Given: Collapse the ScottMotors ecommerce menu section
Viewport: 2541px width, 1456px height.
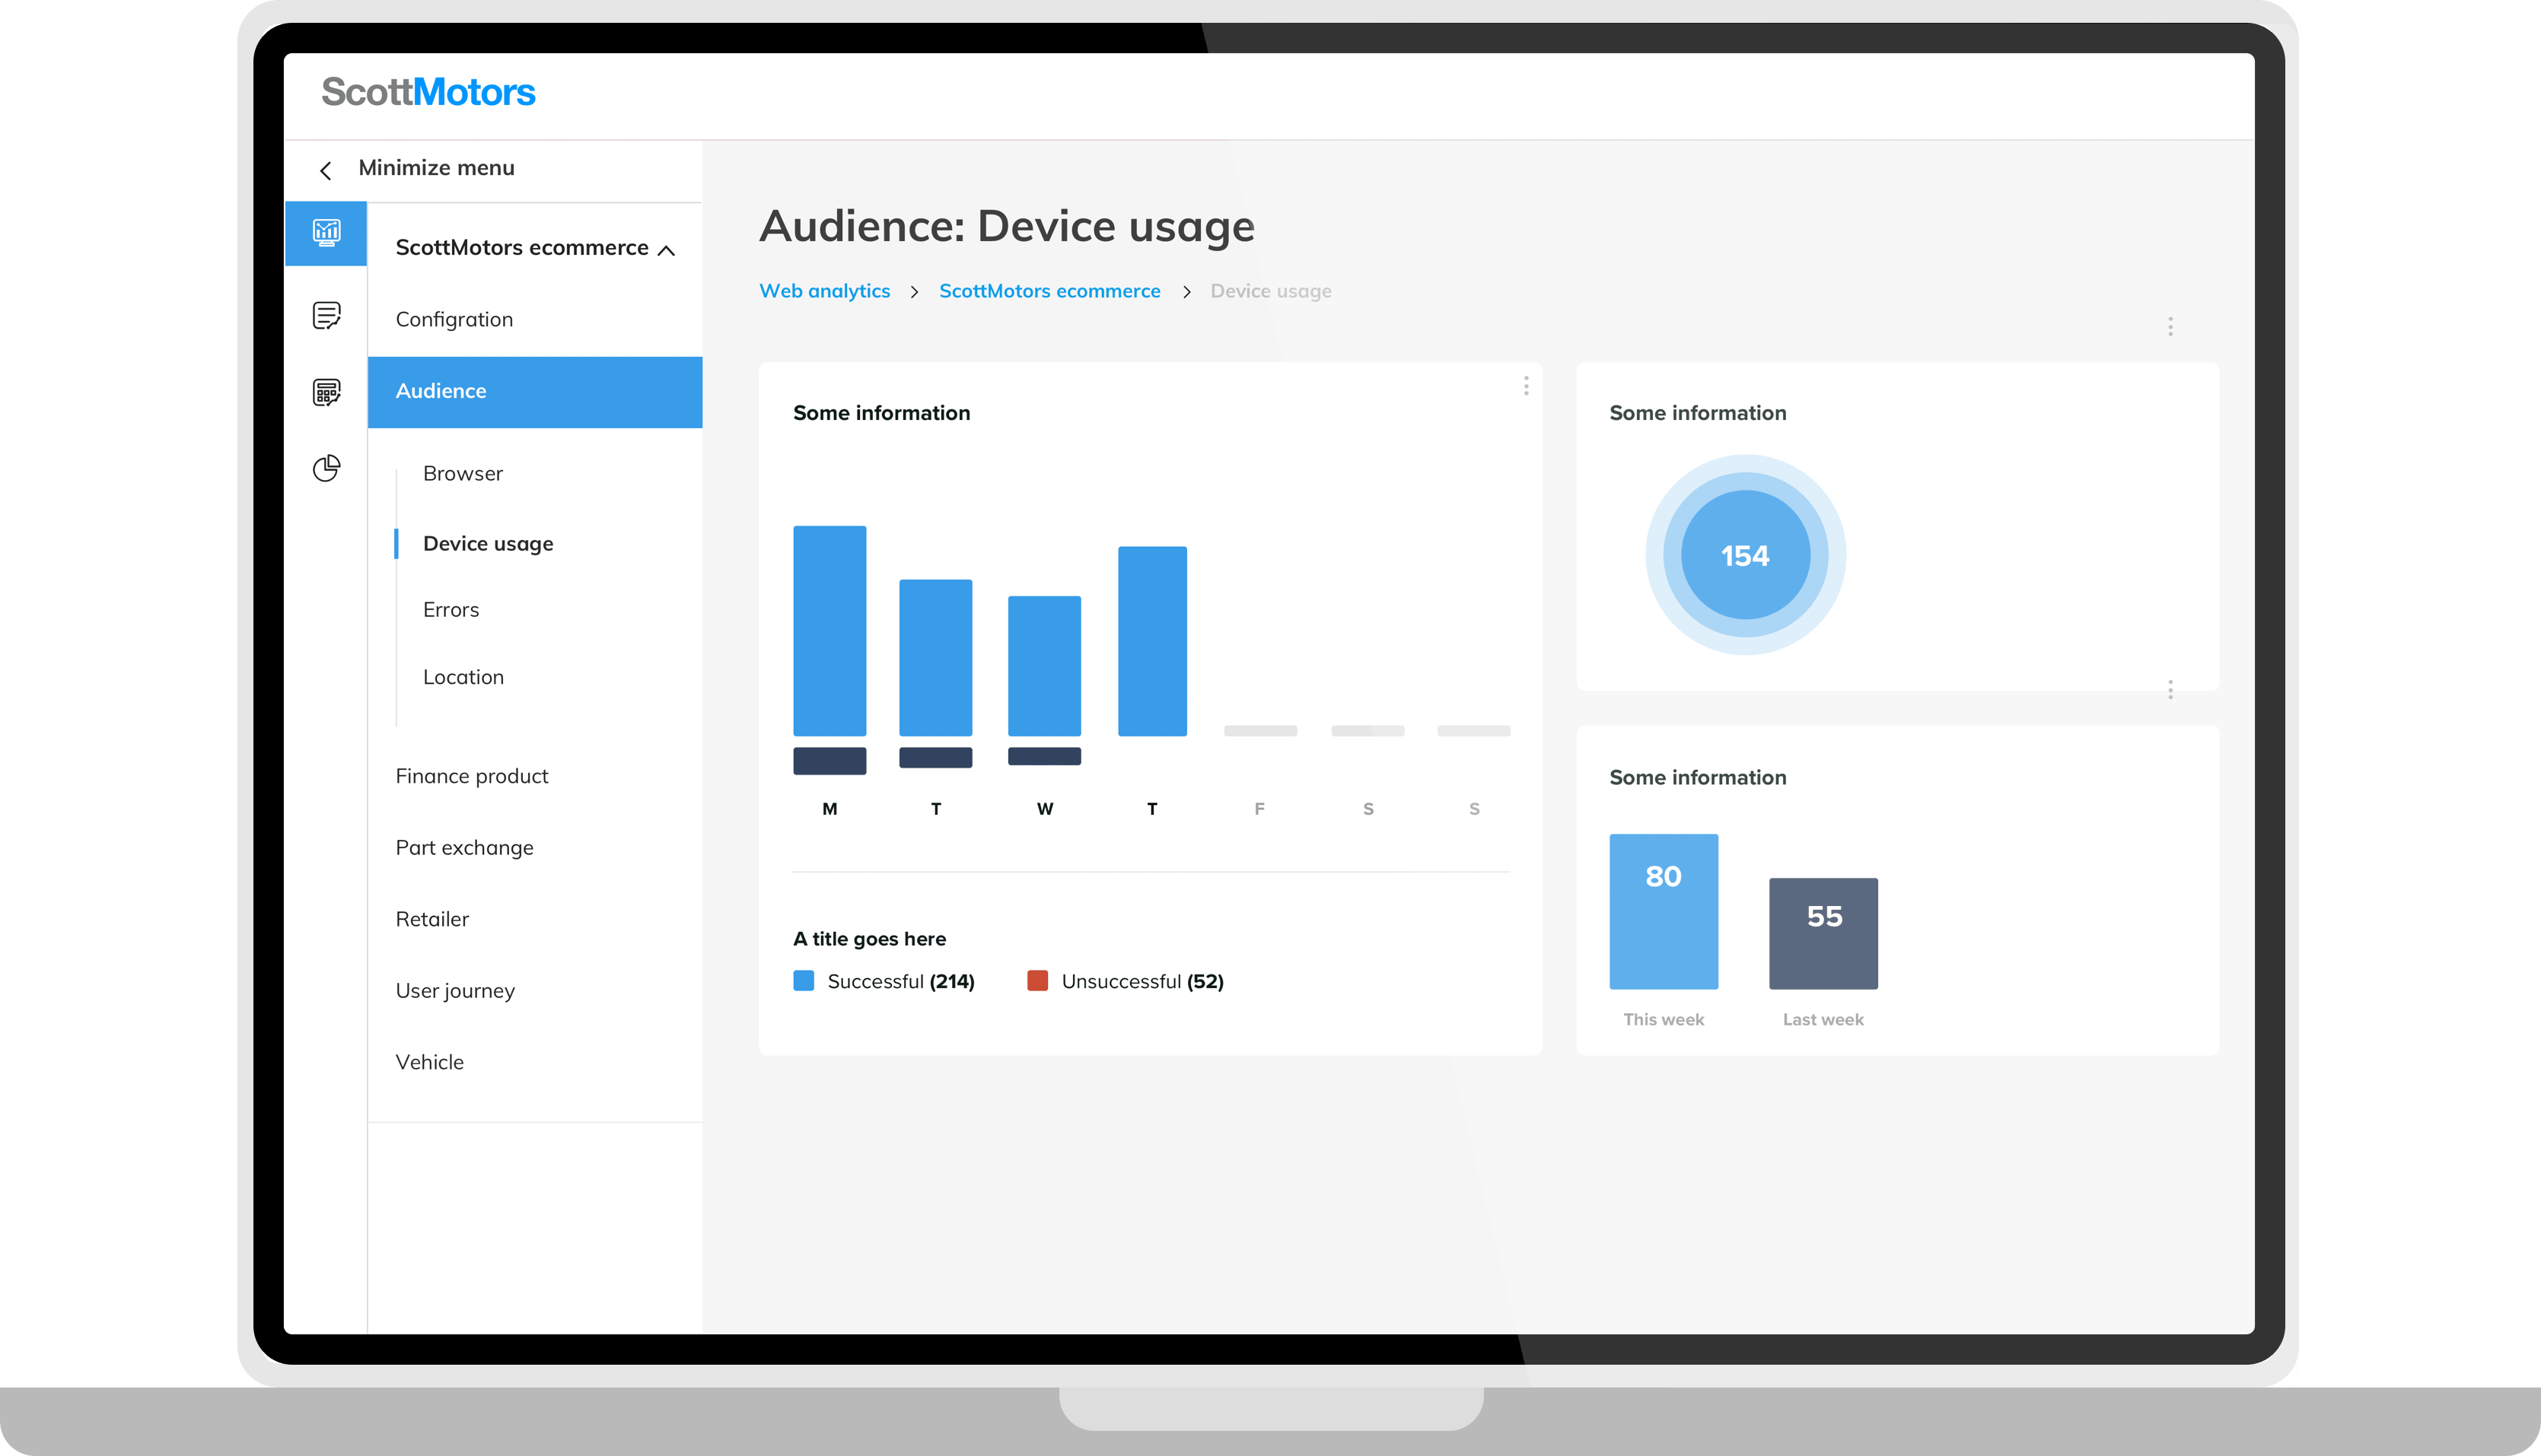Looking at the screenshot, I should (x=667, y=250).
